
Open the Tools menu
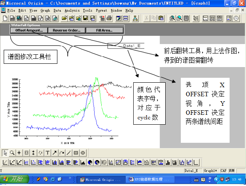[87, 10]
